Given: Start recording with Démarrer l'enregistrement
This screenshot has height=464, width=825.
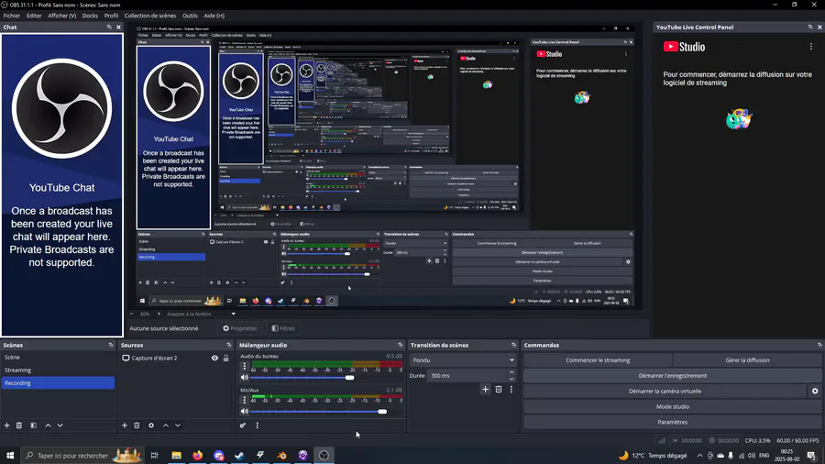Looking at the screenshot, I should point(673,376).
